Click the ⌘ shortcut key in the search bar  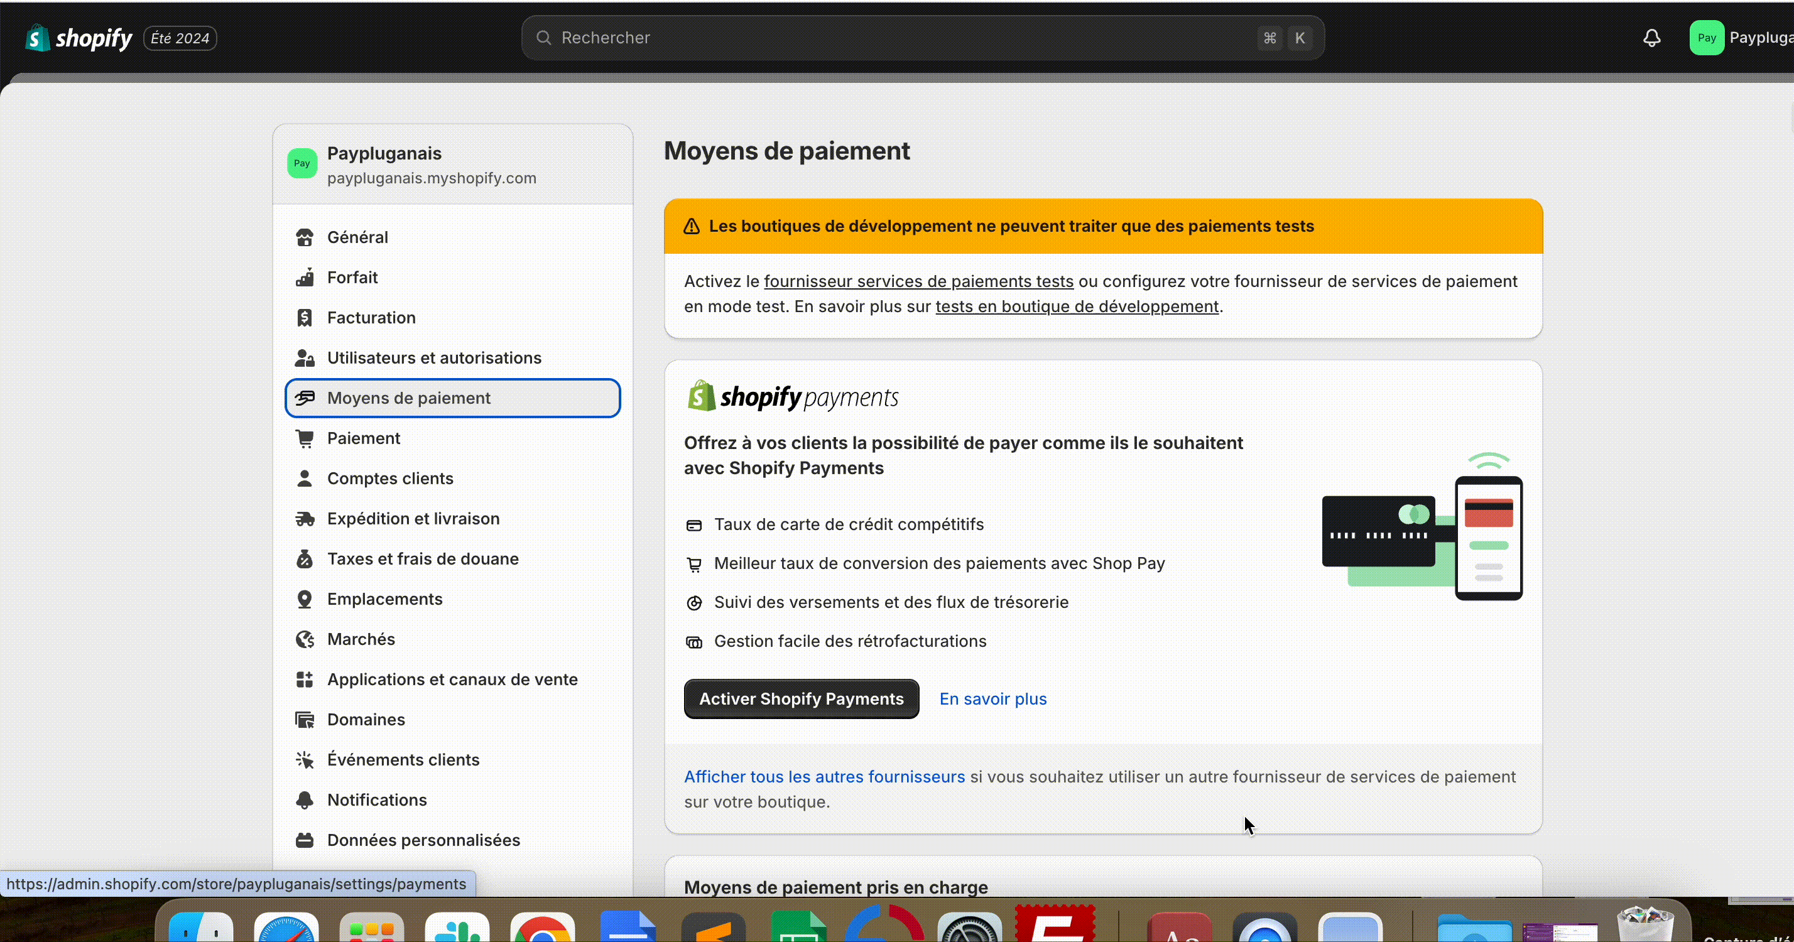pos(1270,38)
